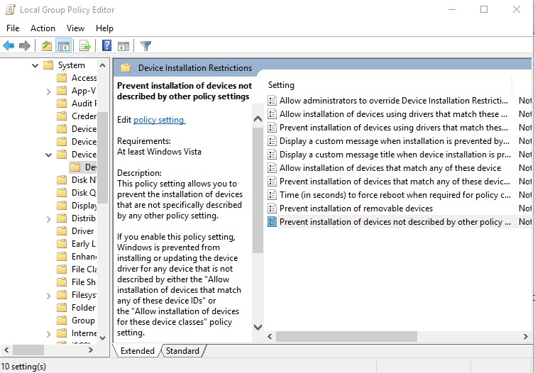Collapse the expanded Device tree node
Image resolution: width=535 pixels, height=373 pixels.
coord(48,155)
